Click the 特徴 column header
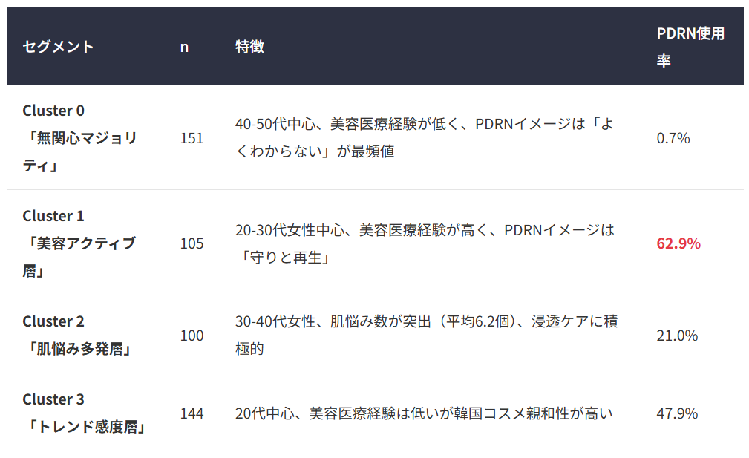Image resolution: width=749 pixels, height=458 pixels. pos(249,47)
